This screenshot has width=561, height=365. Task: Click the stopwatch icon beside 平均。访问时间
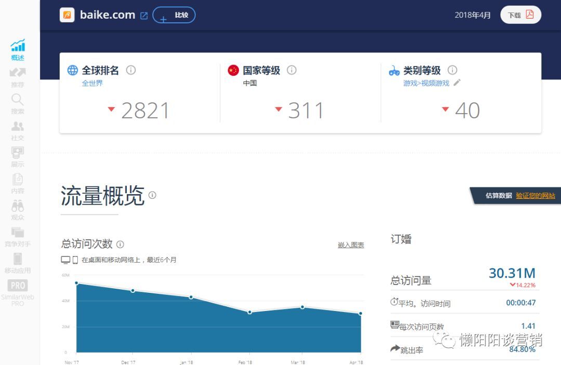394,301
